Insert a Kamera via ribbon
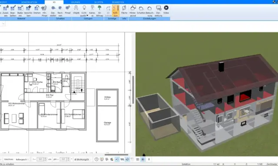The height and width of the screenshot is (166, 278). 92,11
